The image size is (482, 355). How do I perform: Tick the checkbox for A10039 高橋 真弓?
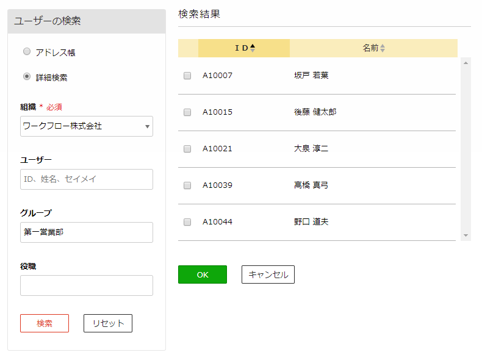[187, 185]
